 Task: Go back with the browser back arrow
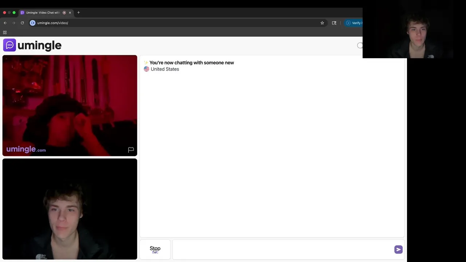pyautogui.click(x=5, y=23)
